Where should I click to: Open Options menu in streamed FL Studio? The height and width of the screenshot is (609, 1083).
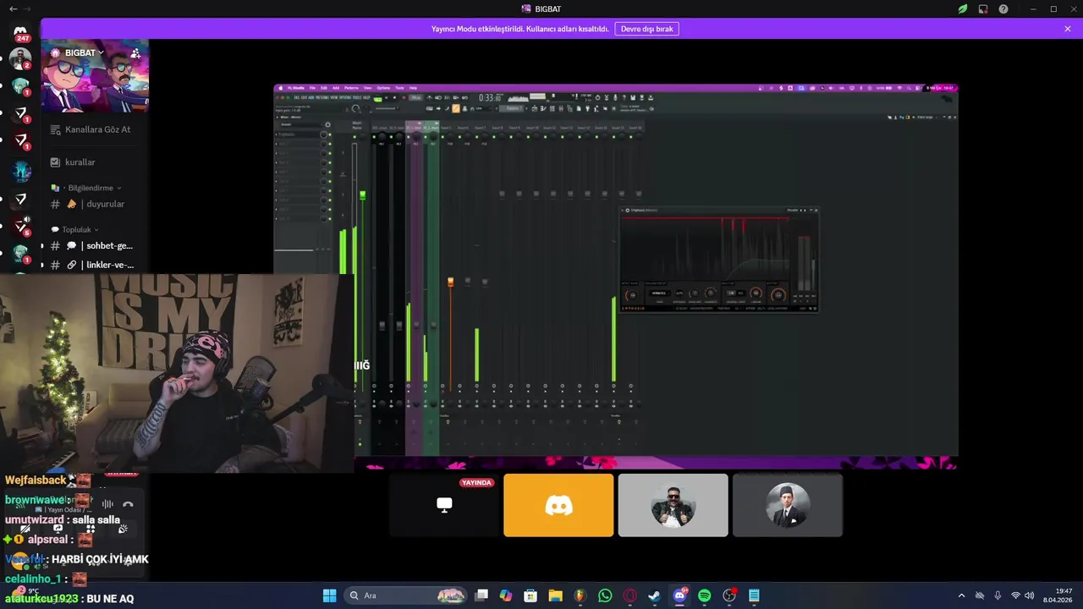[383, 88]
